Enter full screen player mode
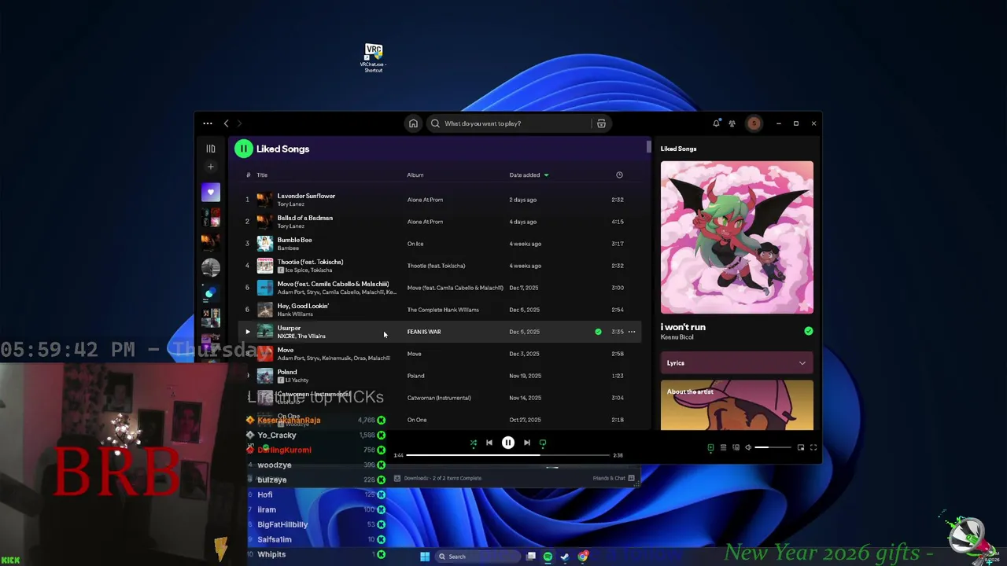 pos(813,447)
